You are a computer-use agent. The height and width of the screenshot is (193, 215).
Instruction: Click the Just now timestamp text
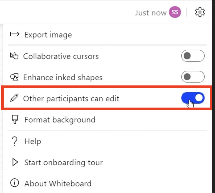pos(151,13)
